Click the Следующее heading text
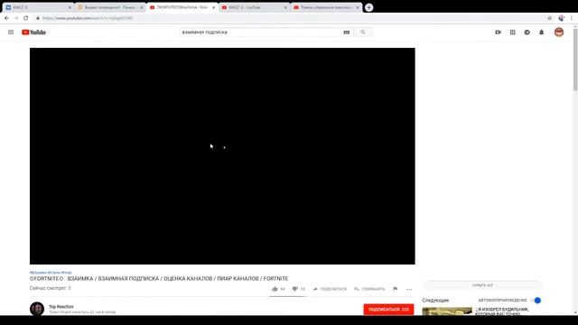Screen dimensions: 578x325 pos(435,301)
